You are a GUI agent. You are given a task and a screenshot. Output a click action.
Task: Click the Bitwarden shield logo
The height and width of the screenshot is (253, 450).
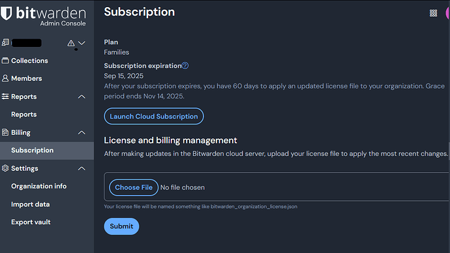click(6, 13)
